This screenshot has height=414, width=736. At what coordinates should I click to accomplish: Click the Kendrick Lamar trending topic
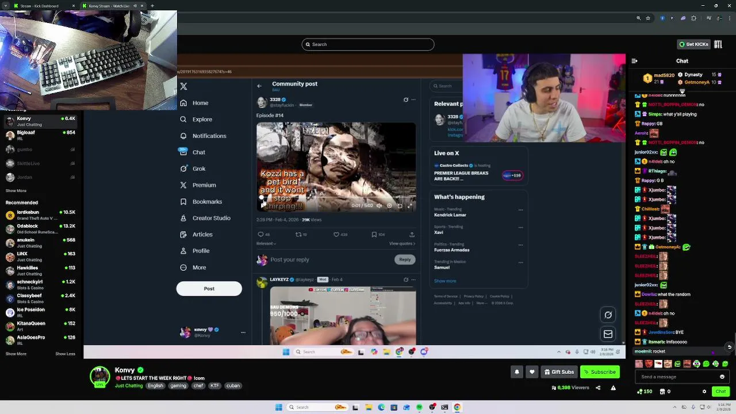coord(450,215)
